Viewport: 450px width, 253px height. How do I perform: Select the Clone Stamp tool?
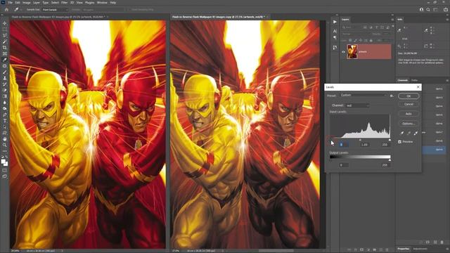[x=4, y=78]
